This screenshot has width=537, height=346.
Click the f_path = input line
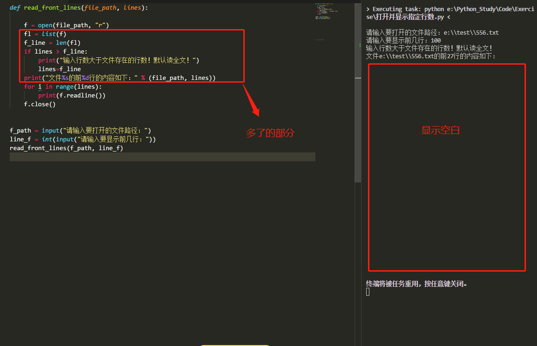[x=80, y=130]
